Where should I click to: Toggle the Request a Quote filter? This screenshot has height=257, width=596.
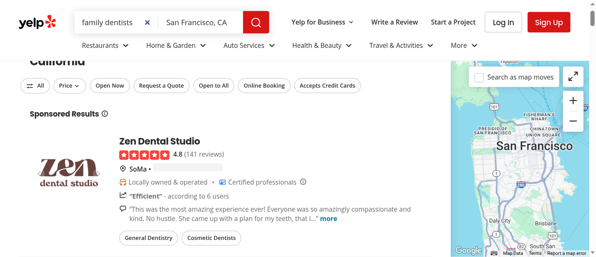(x=161, y=86)
